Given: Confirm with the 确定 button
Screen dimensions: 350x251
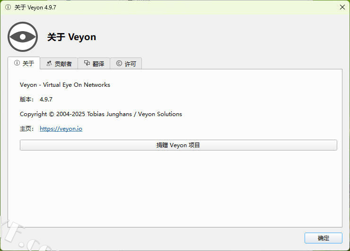Looking at the screenshot, I should point(323,238).
